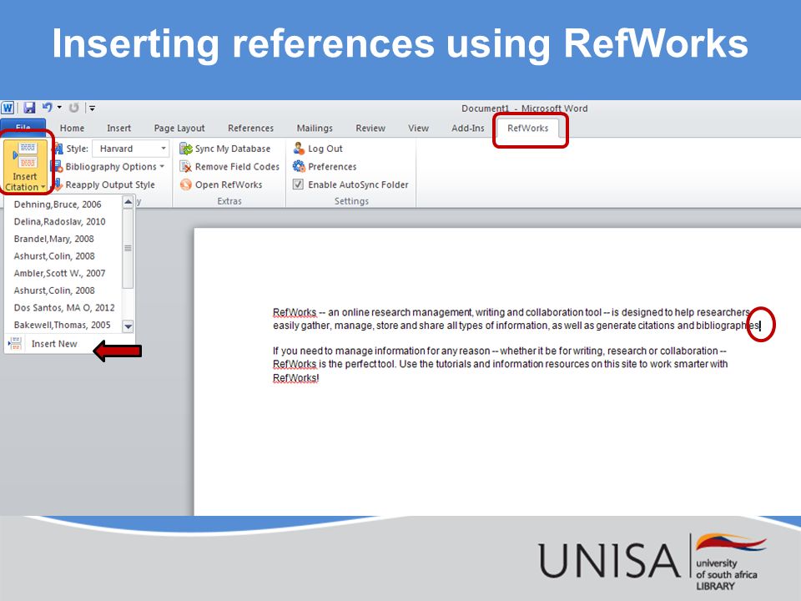The image size is (801, 601).
Task: Click the Save icon in Quick Access toolbar
Action: click(29, 108)
